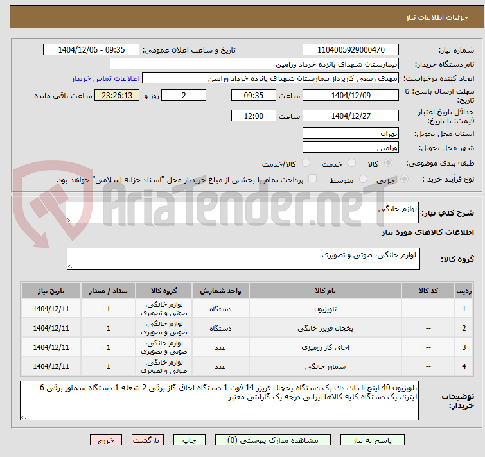The width and height of the screenshot is (485, 457).
Task: Click the شرح کلی نیاز text area
Action: (x=242, y=212)
